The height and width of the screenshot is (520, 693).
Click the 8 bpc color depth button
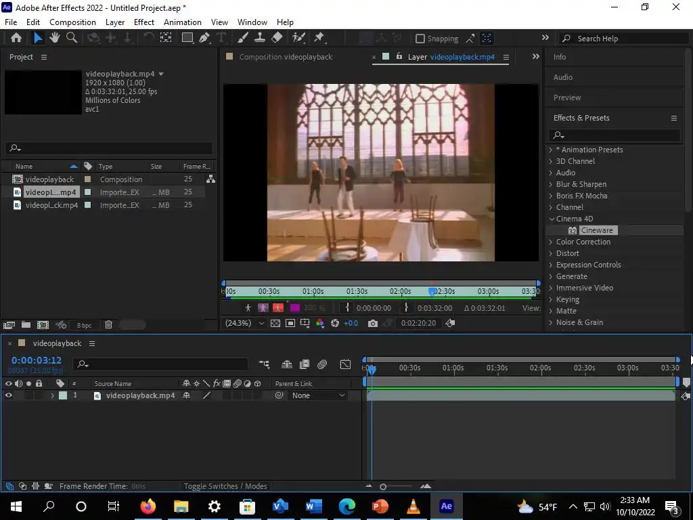pos(84,325)
